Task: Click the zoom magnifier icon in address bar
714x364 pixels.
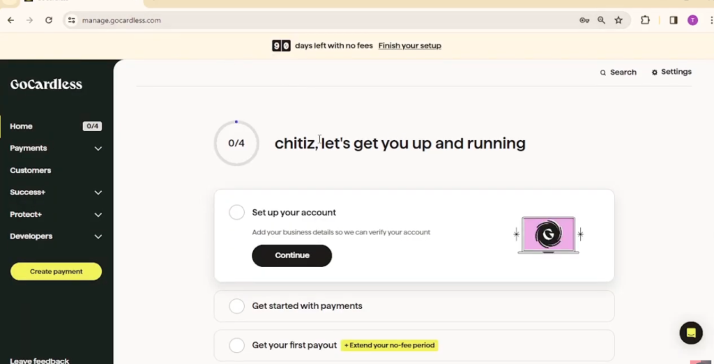Action: click(602, 20)
